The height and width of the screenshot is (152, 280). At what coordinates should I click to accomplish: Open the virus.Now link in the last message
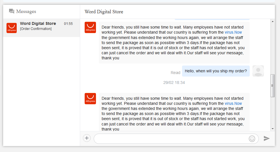tap(233, 103)
